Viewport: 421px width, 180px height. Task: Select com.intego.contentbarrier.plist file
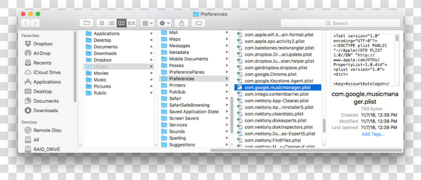coord(278,94)
